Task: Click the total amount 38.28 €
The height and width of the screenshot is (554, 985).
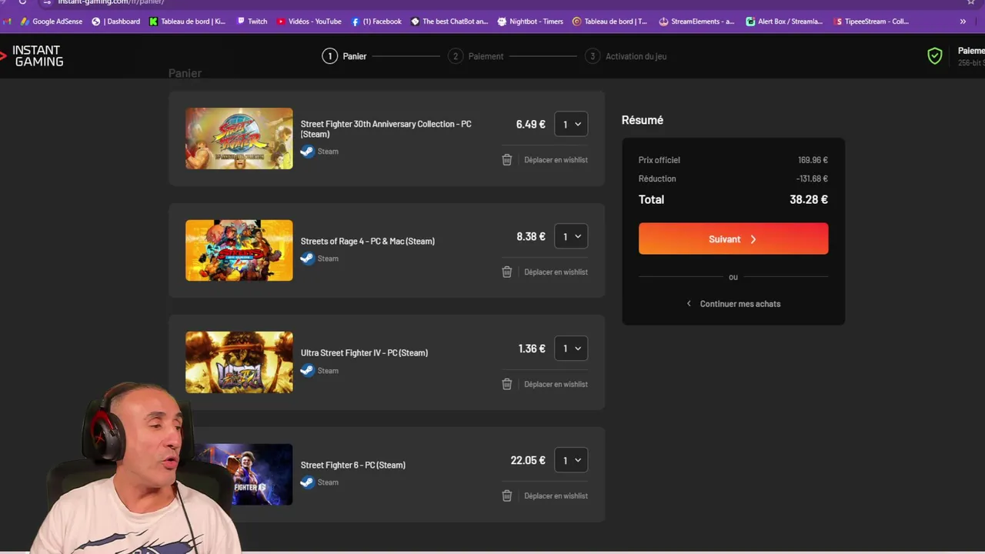Action: 809,199
